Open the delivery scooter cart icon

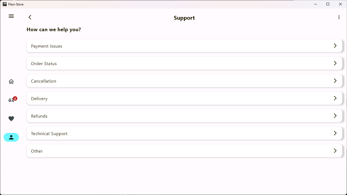click(x=11, y=100)
